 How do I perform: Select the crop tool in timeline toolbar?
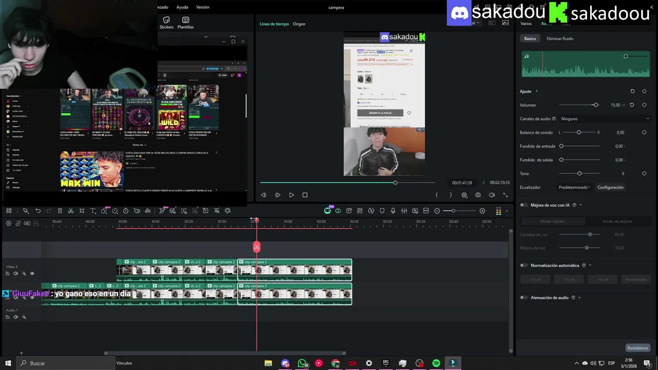click(x=82, y=211)
